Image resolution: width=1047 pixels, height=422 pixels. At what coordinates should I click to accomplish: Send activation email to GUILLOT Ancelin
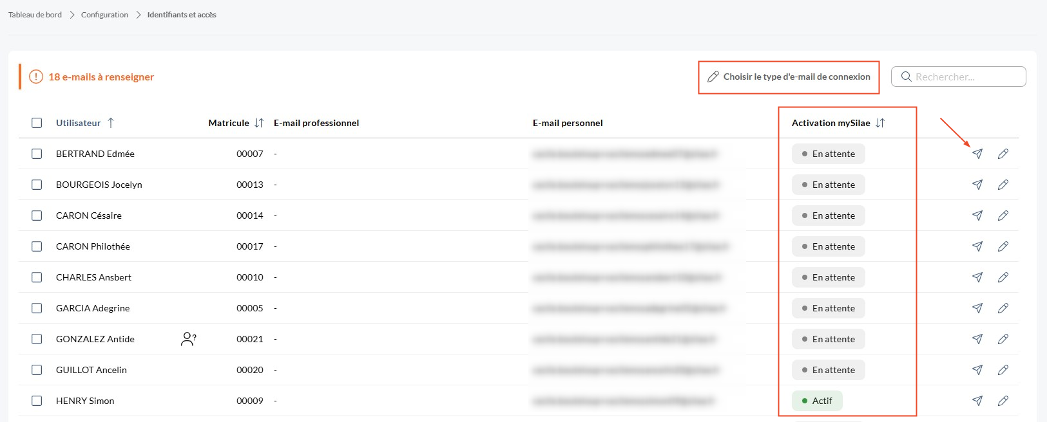coord(977,370)
